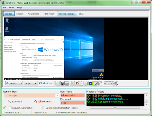Viewport: 152px width, 116px height.
Task: Click the colored rectangles color depth icon
Action: [91, 83]
